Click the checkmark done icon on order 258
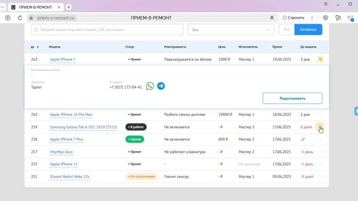The image size is (358, 201). tap(303, 139)
